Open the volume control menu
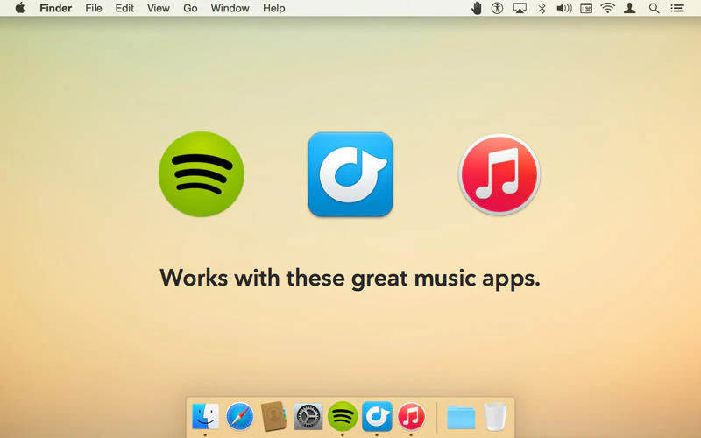The width and height of the screenshot is (701, 438). click(x=563, y=8)
